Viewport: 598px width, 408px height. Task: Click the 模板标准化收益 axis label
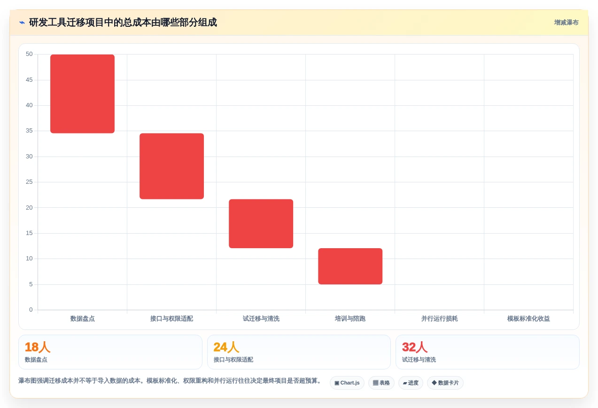[x=528, y=319]
